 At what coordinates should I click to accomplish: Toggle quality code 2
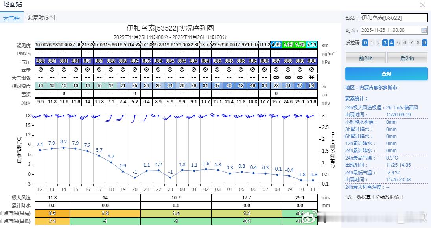tap(378, 42)
